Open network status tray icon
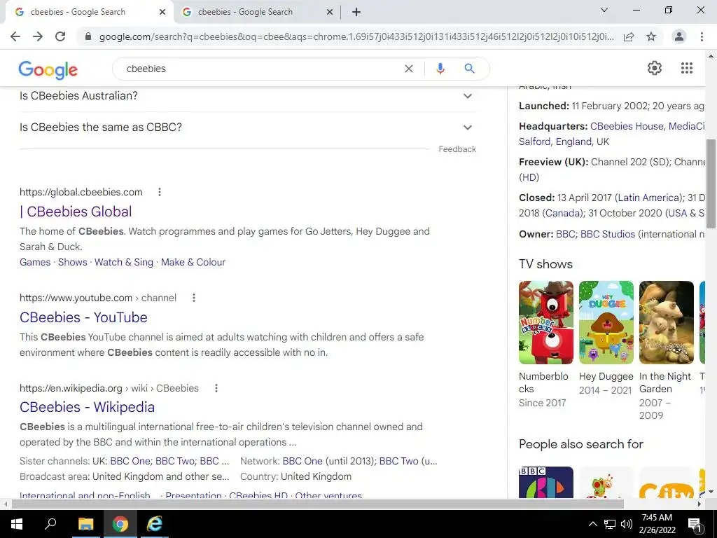The height and width of the screenshot is (538, 717). (x=610, y=524)
